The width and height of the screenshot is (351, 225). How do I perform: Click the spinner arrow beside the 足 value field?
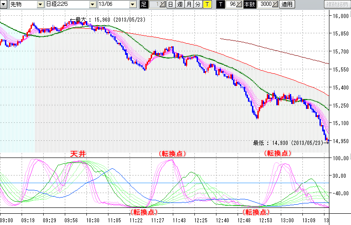click(x=163, y=4)
